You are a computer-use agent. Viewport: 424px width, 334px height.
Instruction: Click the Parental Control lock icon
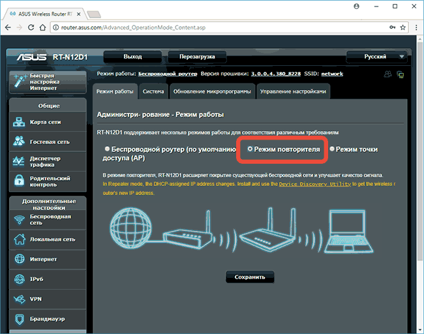coord(19,181)
